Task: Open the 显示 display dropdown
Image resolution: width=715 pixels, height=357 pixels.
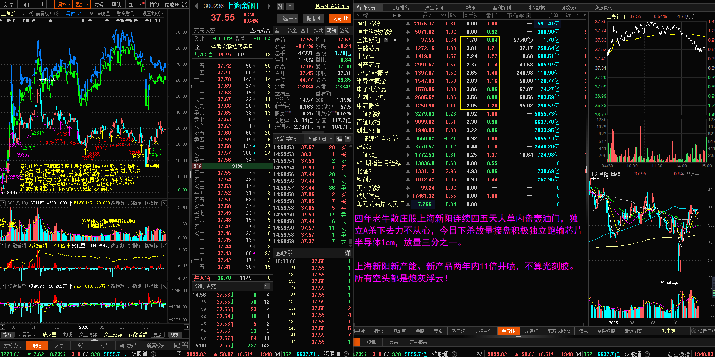Action: [135, 4]
